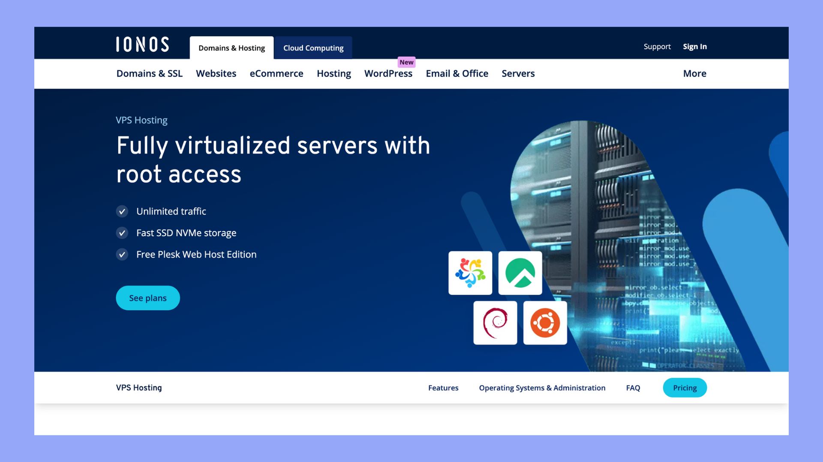The height and width of the screenshot is (462, 823).
Task: Jump to the FAQ section link
Action: pyautogui.click(x=633, y=388)
